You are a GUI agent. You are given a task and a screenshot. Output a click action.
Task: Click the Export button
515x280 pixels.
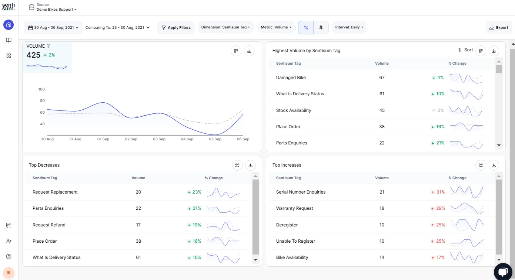click(x=499, y=27)
